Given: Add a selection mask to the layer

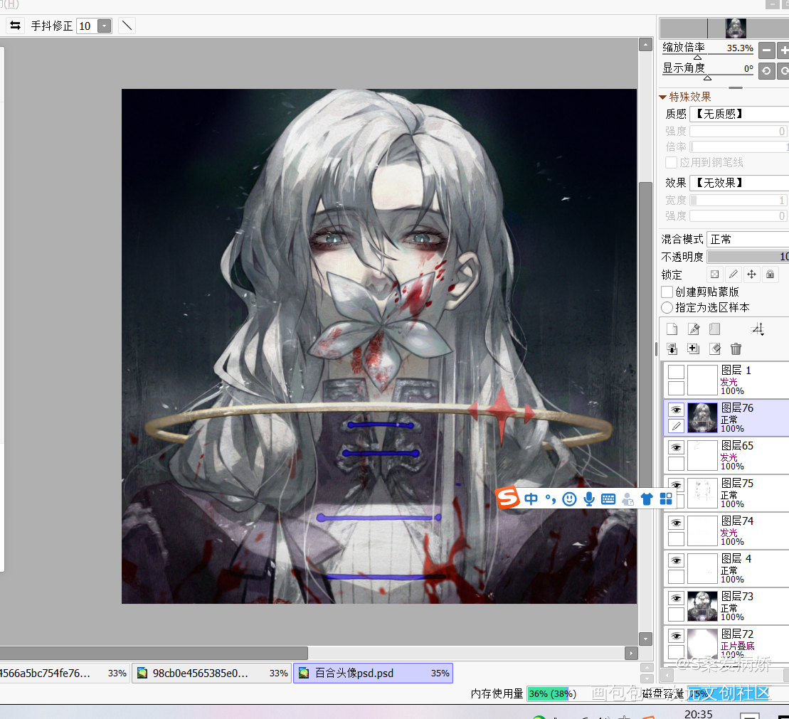Looking at the screenshot, I should 694,348.
